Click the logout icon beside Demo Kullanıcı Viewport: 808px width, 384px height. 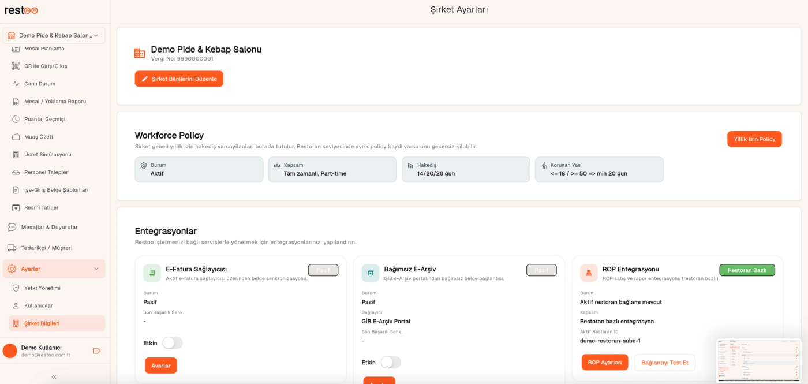97,351
